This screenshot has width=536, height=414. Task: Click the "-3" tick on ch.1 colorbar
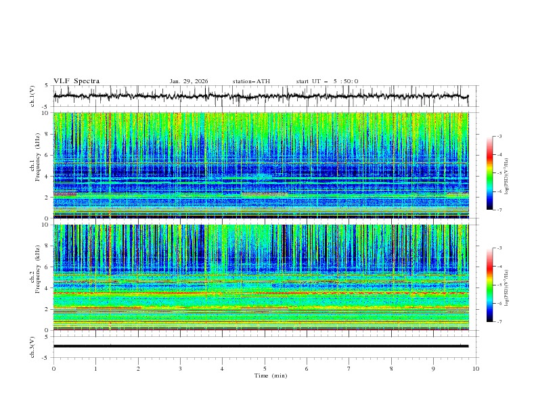[499, 136]
